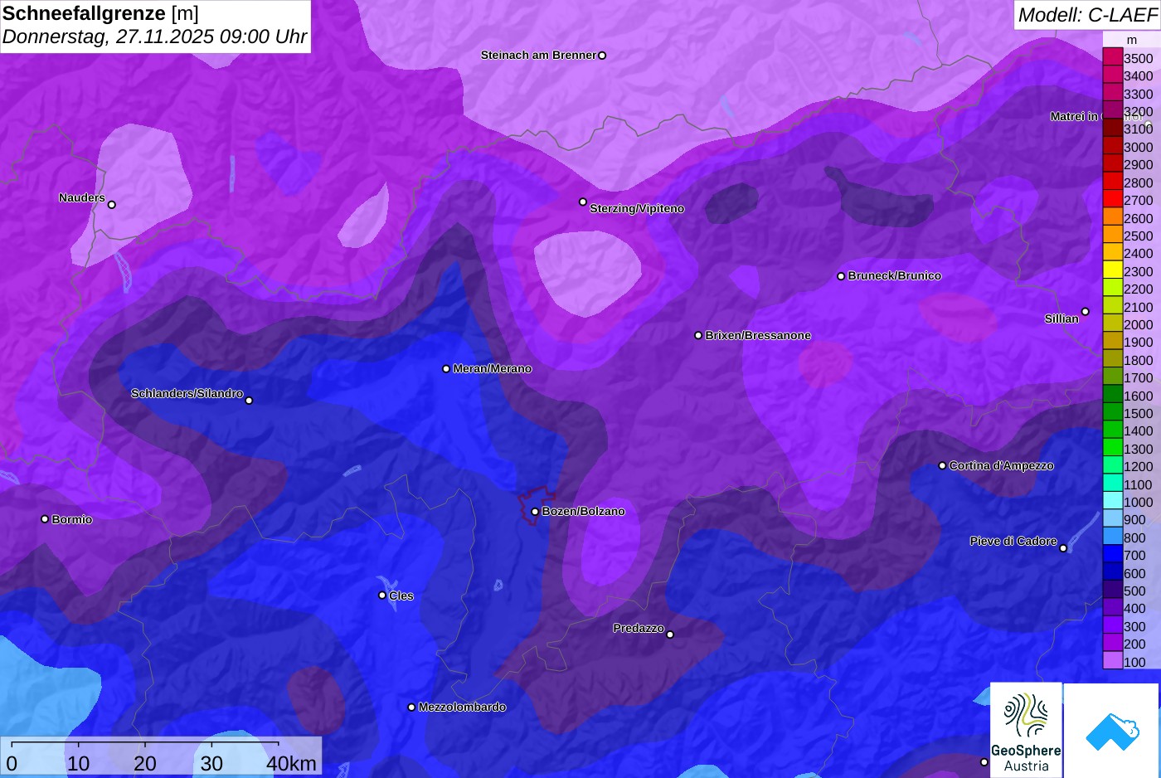This screenshot has width=1161, height=778.
Task: Click the legend unit label m
Action: pyautogui.click(x=1132, y=40)
